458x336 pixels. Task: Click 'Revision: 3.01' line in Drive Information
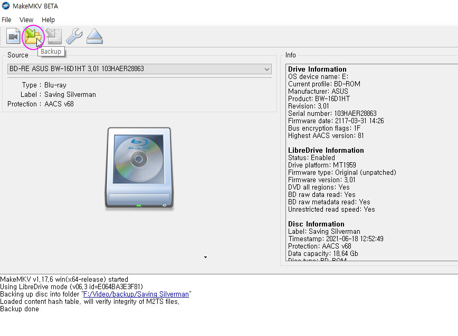point(309,106)
